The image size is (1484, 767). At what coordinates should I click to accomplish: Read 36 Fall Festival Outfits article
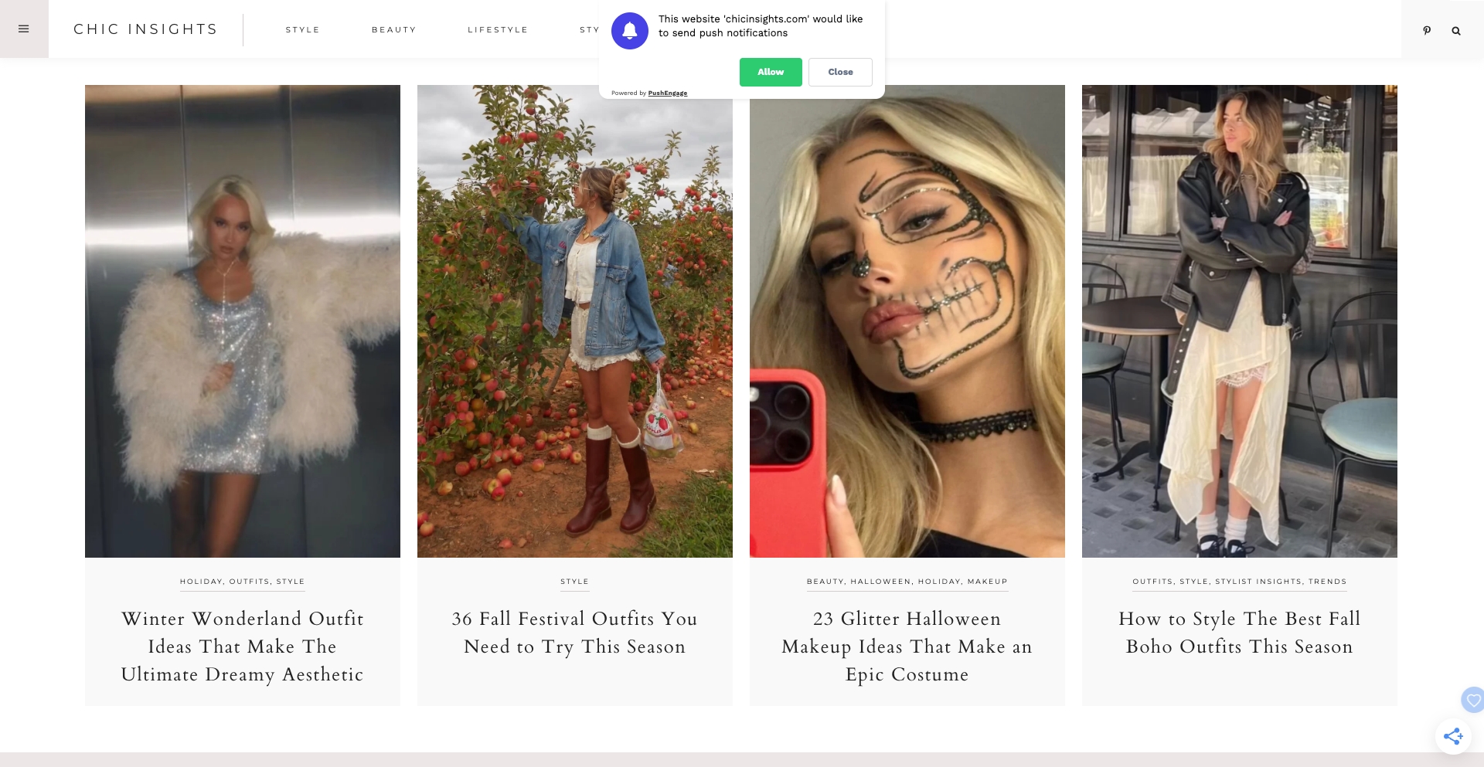tap(575, 633)
